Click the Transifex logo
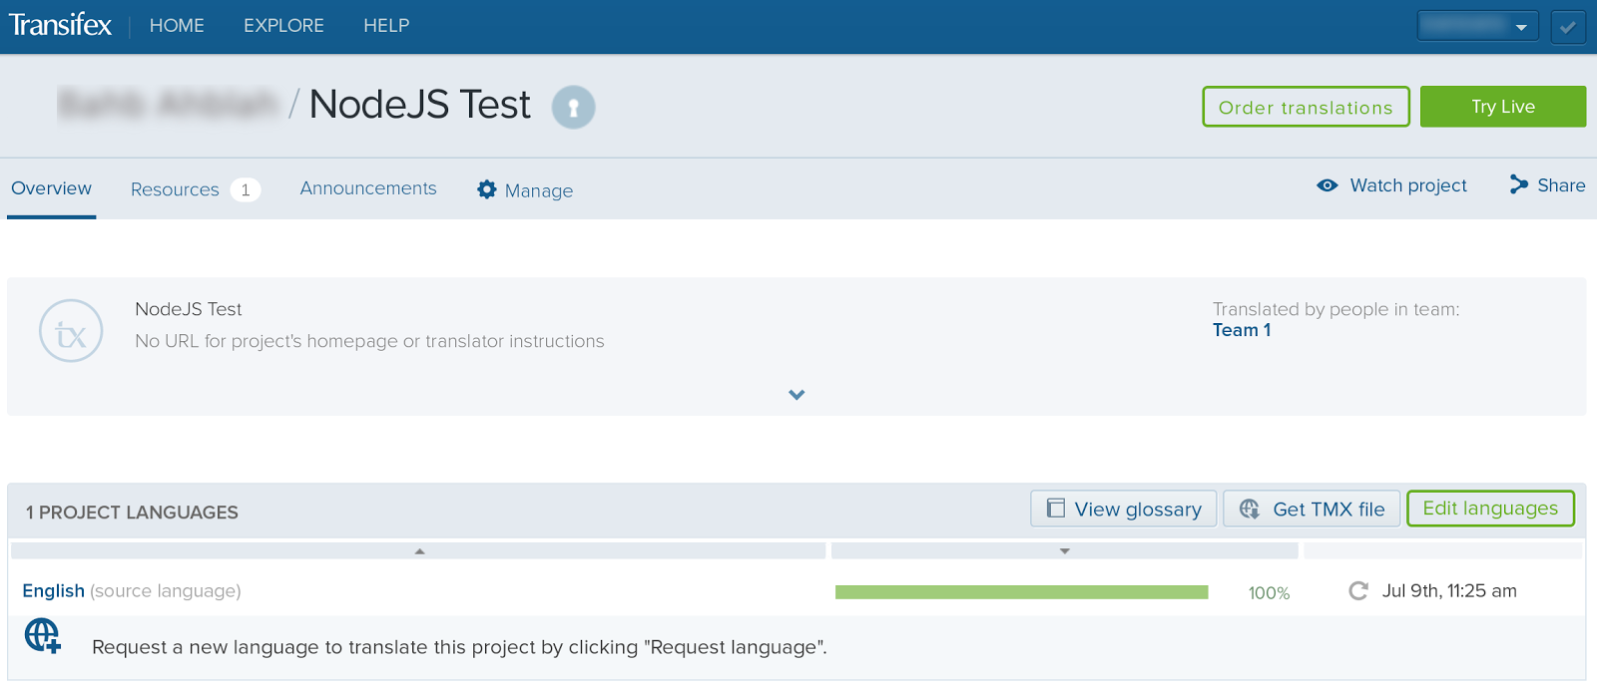This screenshot has height=689, width=1597. (x=60, y=25)
